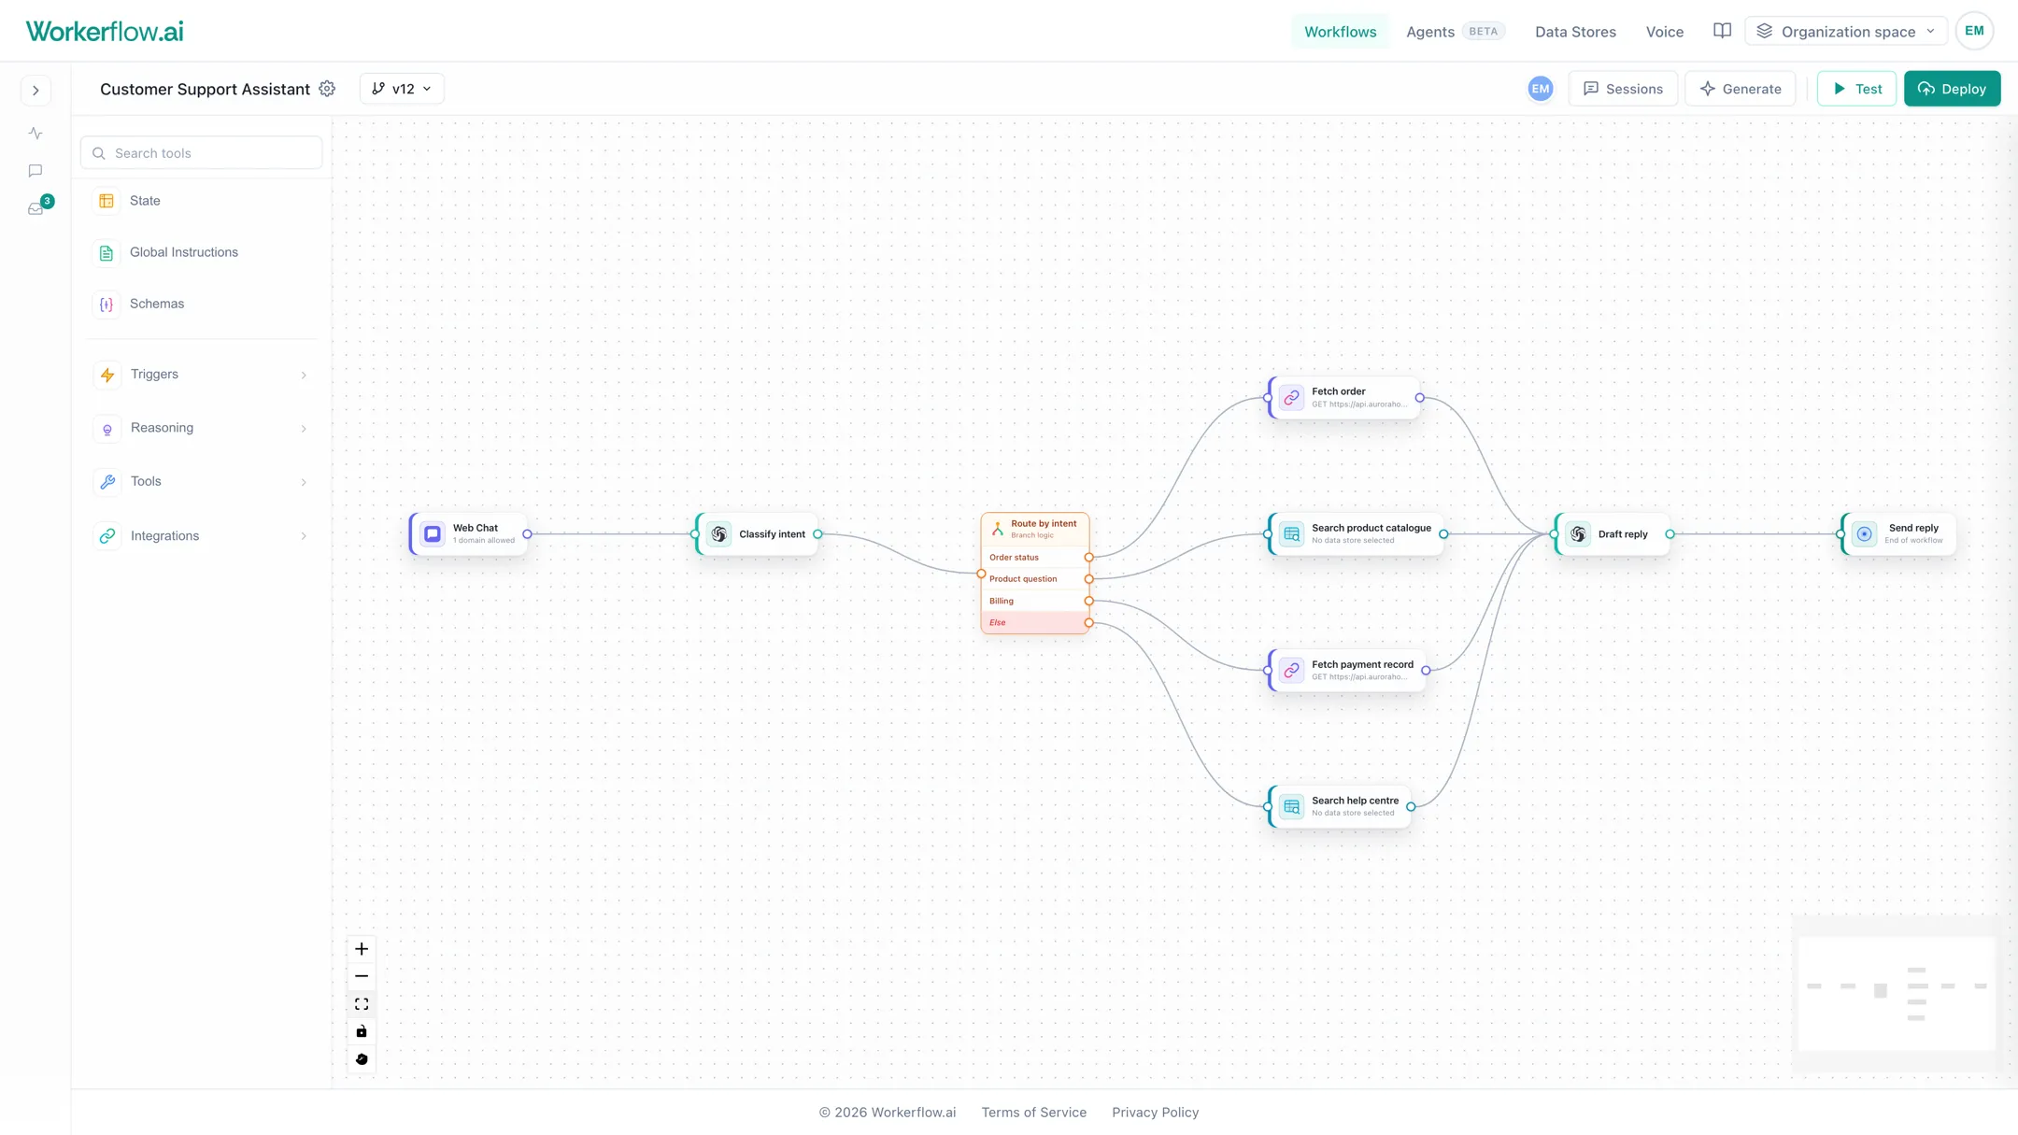This screenshot has width=2018, height=1135.
Task: Zoom out on the canvas
Action: (x=362, y=976)
